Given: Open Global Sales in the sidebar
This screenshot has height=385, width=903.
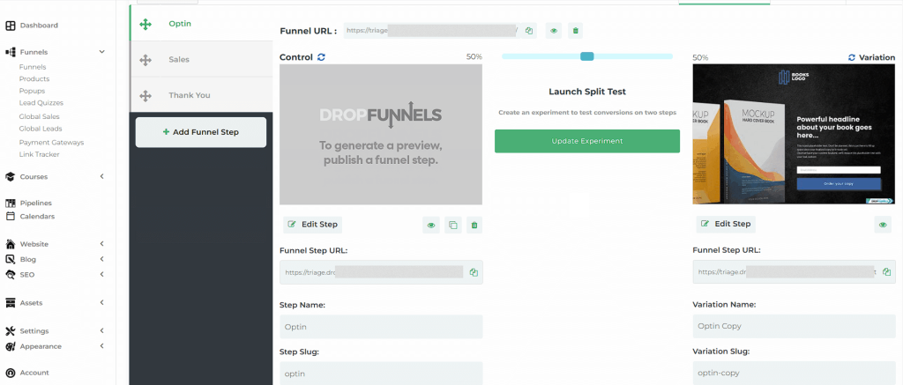Looking at the screenshot, I should 39,117.
